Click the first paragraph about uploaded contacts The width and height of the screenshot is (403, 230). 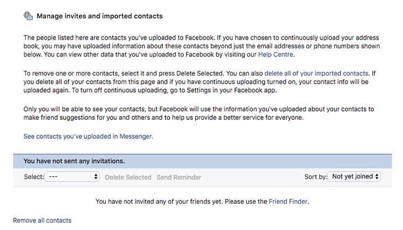pos(201,46)
